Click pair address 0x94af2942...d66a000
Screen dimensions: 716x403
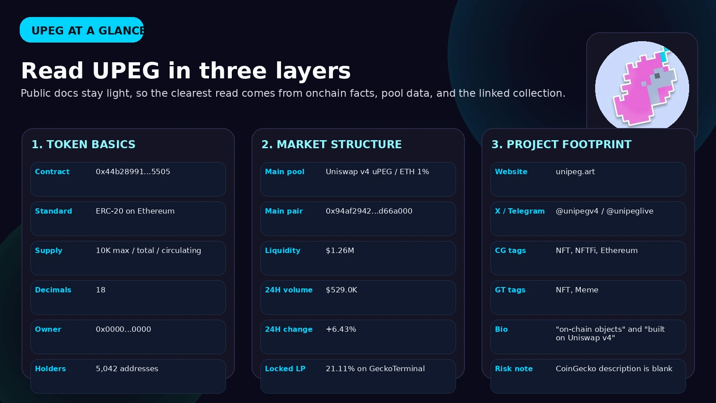pyautogui.click(x=369, y=211)
